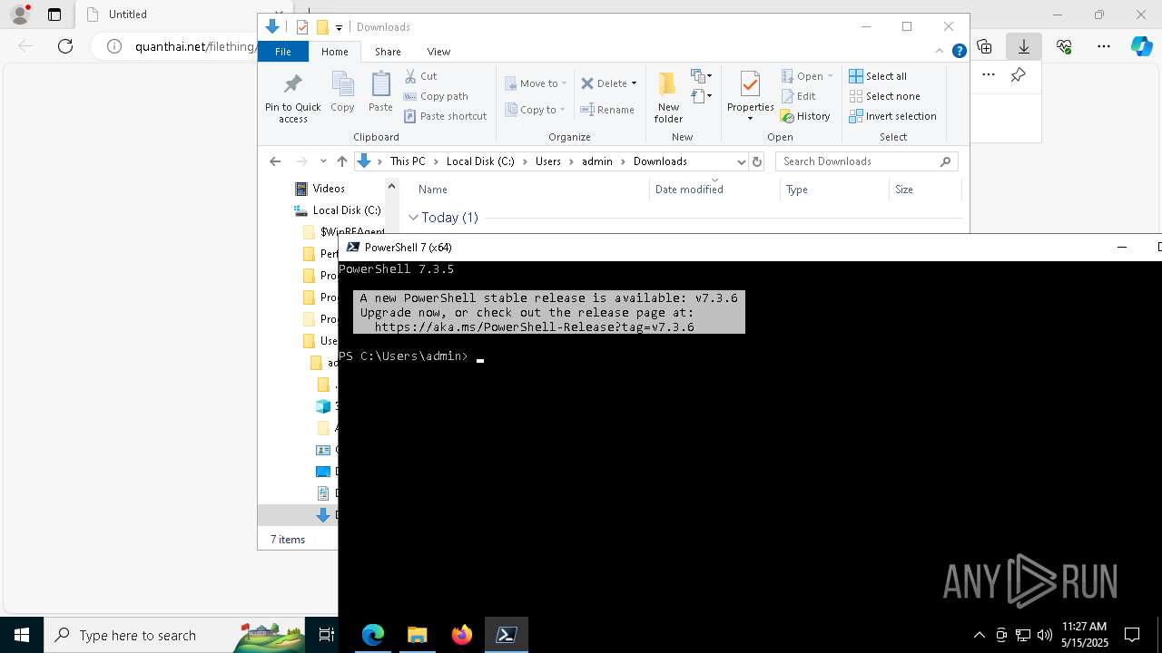Click Edit in Open group
The height and width of the screenshot is (653, 1162).
[799, 96]
